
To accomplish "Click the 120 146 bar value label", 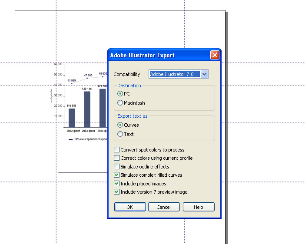I will 87,89.
